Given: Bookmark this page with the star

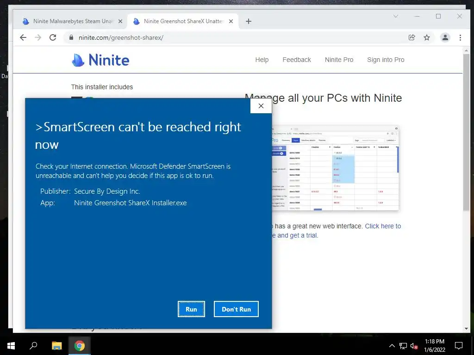Looking at the screenshot, I should [426, 37].
